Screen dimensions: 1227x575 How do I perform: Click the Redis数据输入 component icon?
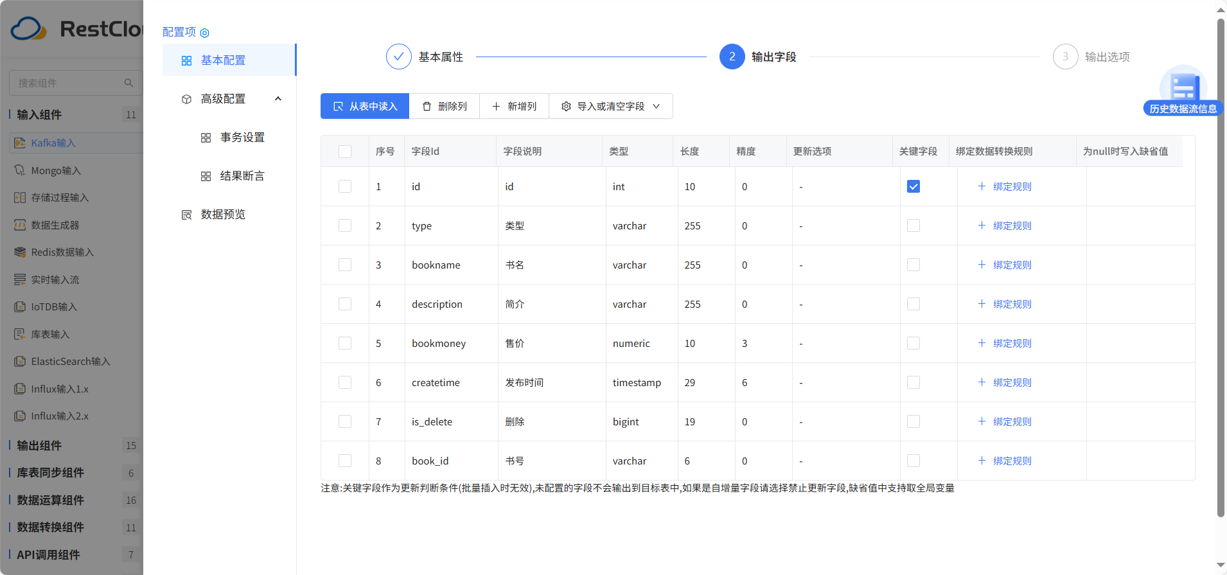(20, 252)
